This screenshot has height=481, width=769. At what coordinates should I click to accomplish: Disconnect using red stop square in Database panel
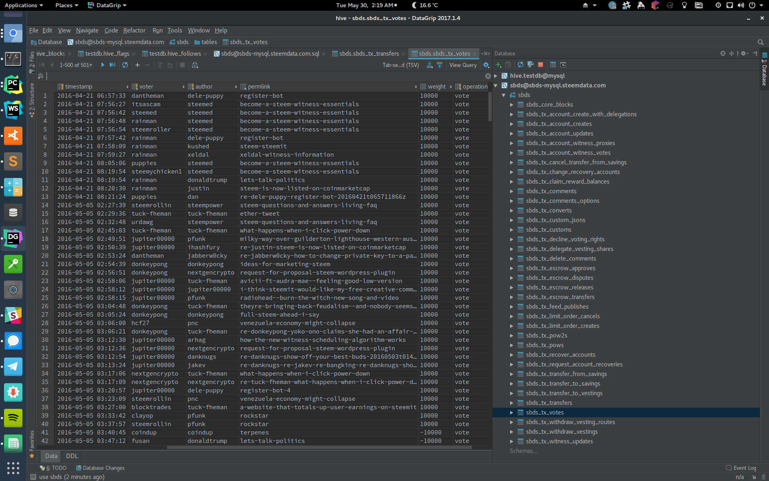541,65
